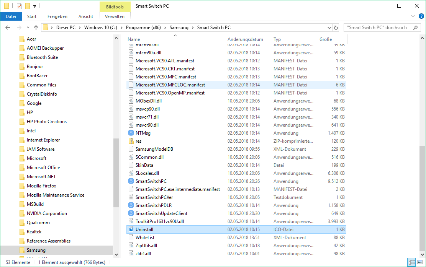Click the Samsung folder icon in tree
Screen dimensions: 426x267
pyautogui.click(x=22, y=250)
